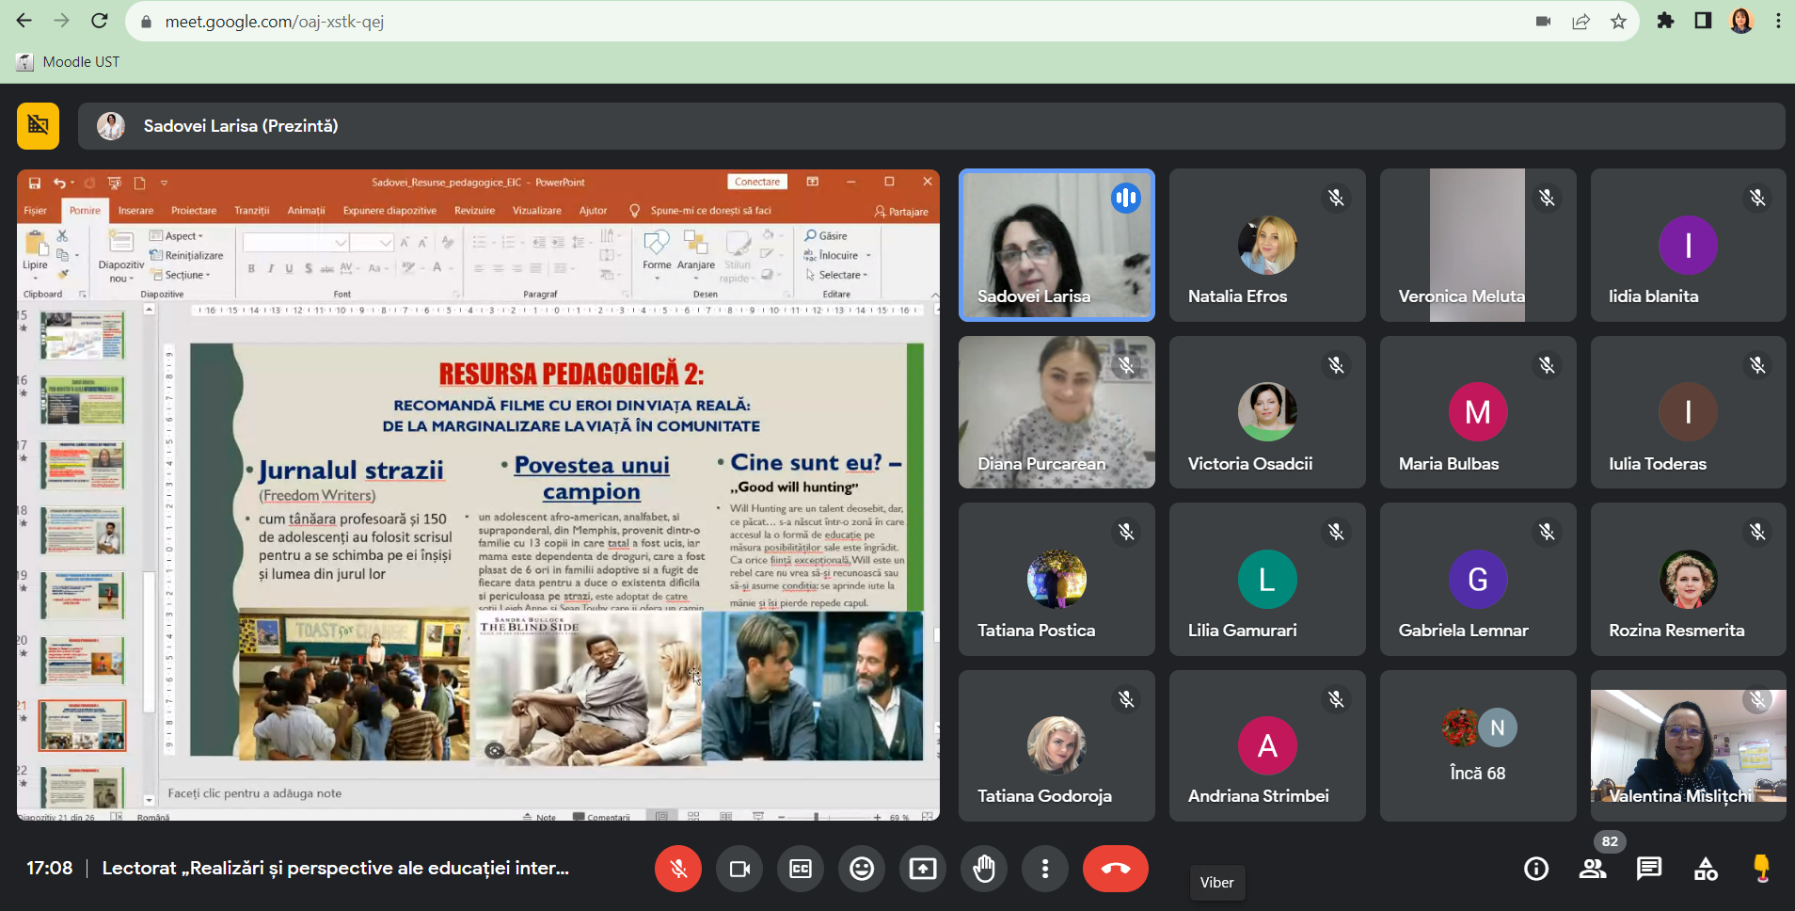Screen dimensions: 1795x911
Task: Show the participants list
Action: pos(1593,869)
